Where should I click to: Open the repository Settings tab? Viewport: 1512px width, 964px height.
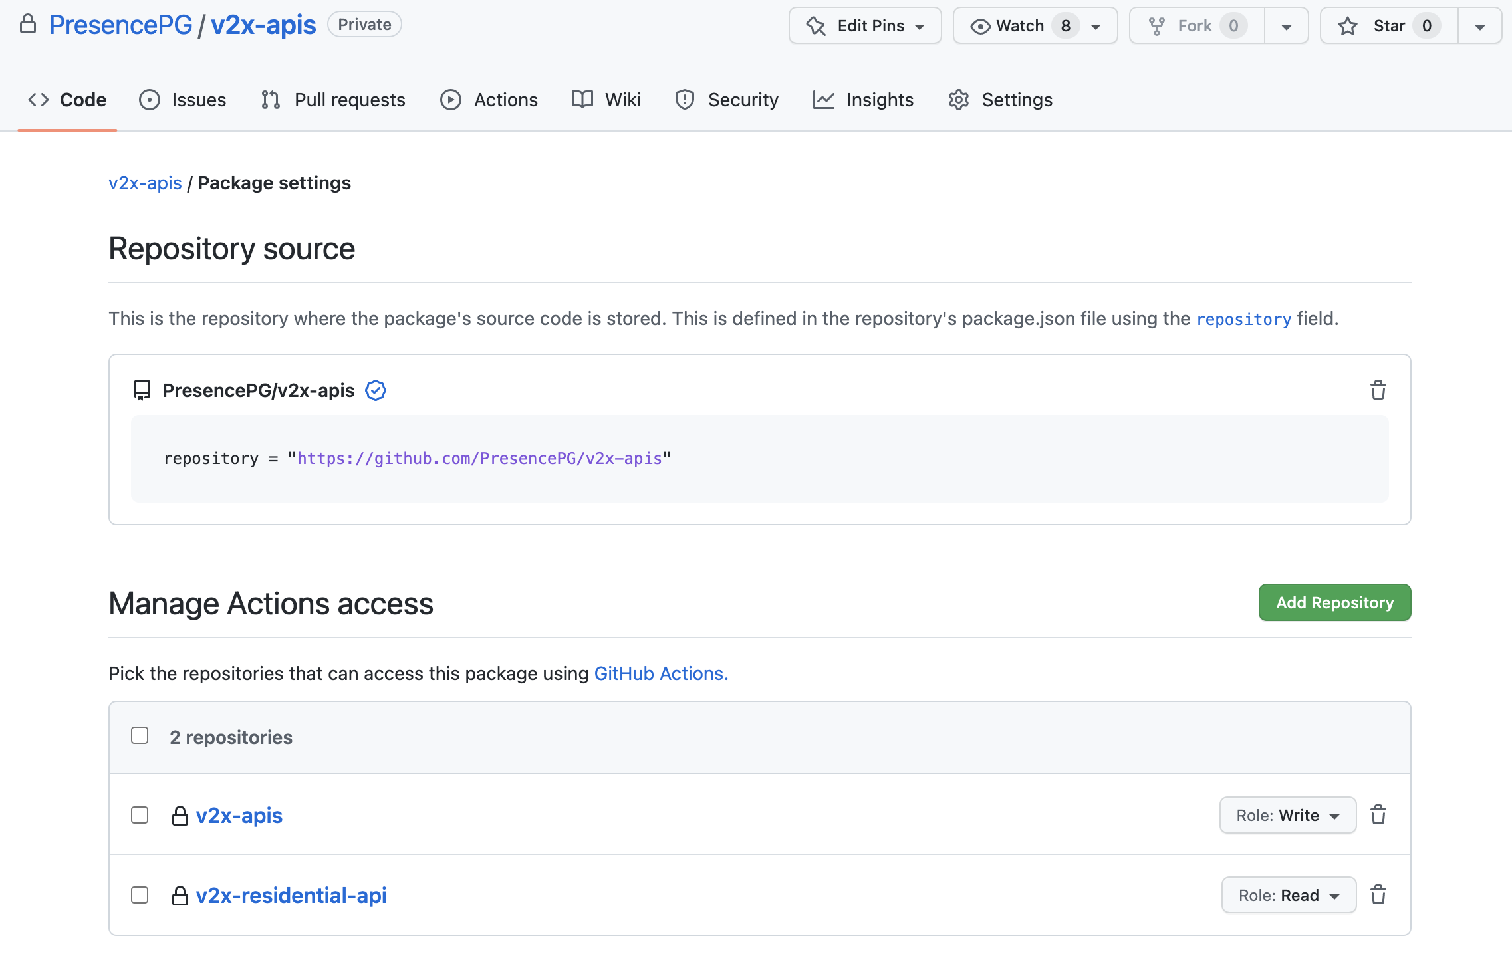click(x=1001, y=100)
